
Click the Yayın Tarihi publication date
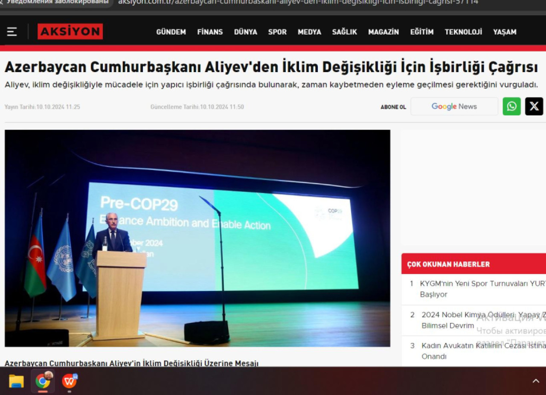(42, 107)
